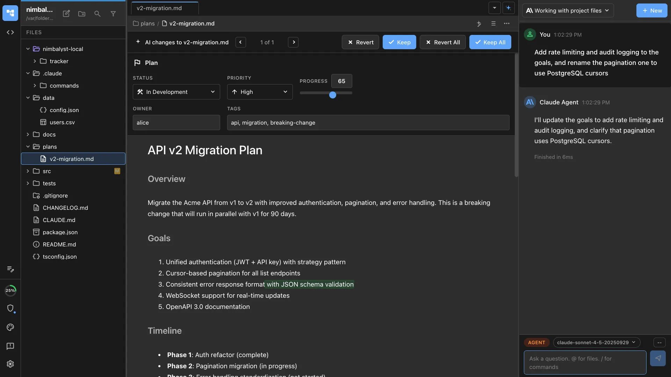
Task: Open the claude-sonnet model selector
Action: (596, 342)
